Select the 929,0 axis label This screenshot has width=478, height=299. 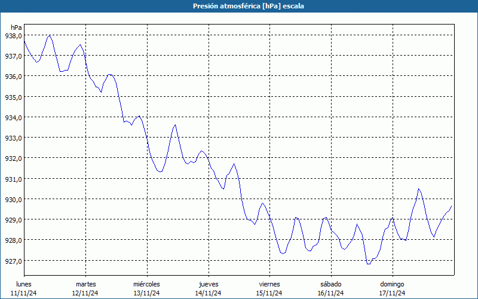13,220
